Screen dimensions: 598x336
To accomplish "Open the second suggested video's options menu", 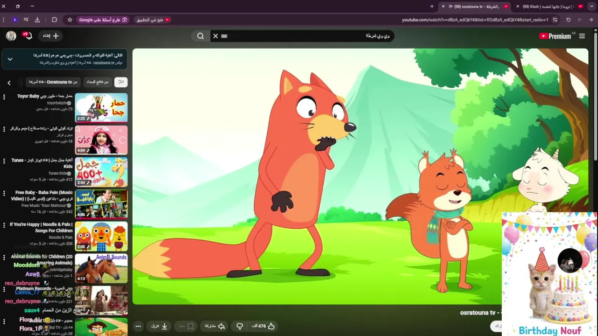I will click(4, 129).
